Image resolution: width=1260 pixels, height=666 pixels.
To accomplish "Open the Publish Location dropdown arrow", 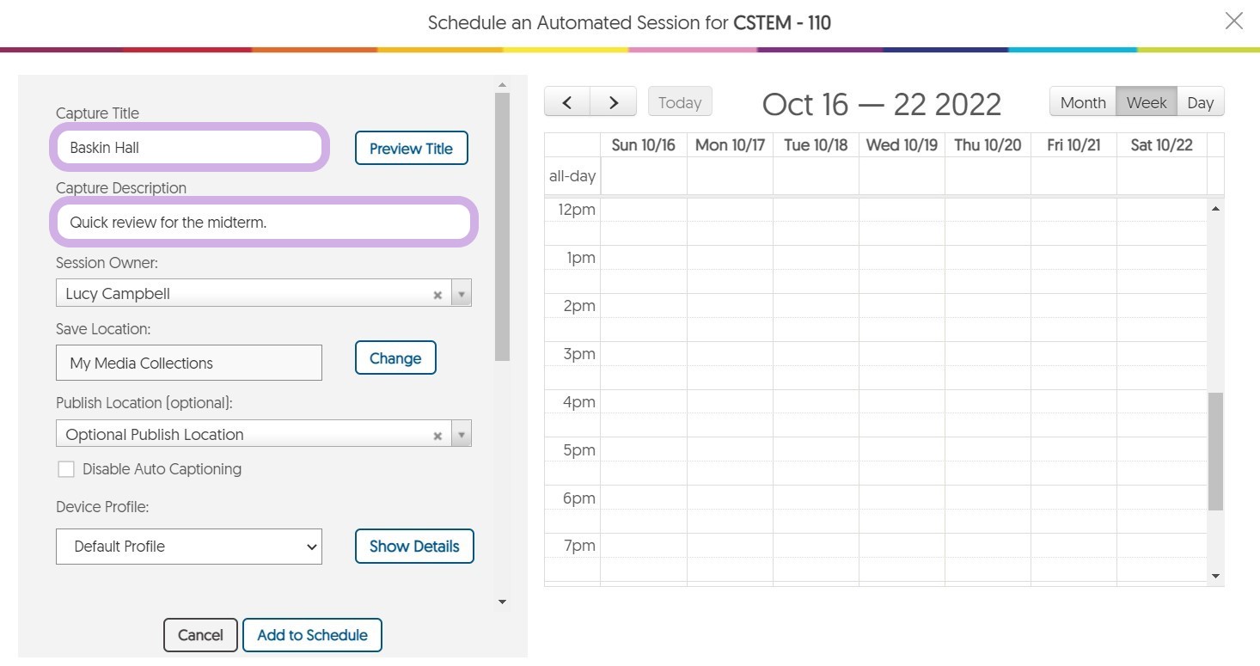I will coord(462,435).
